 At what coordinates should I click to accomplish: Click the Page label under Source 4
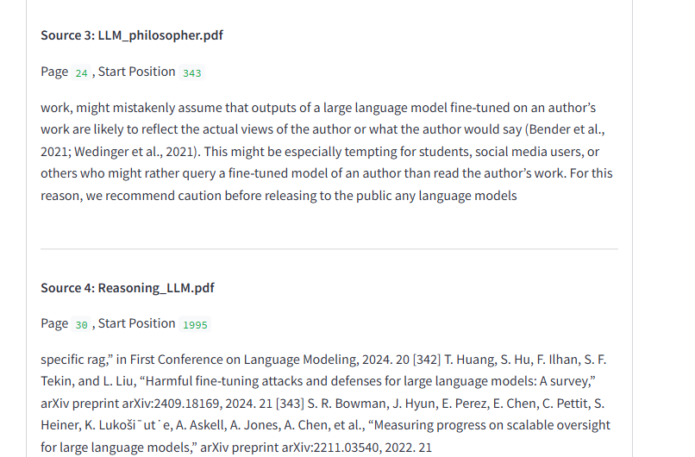point(53,323)
